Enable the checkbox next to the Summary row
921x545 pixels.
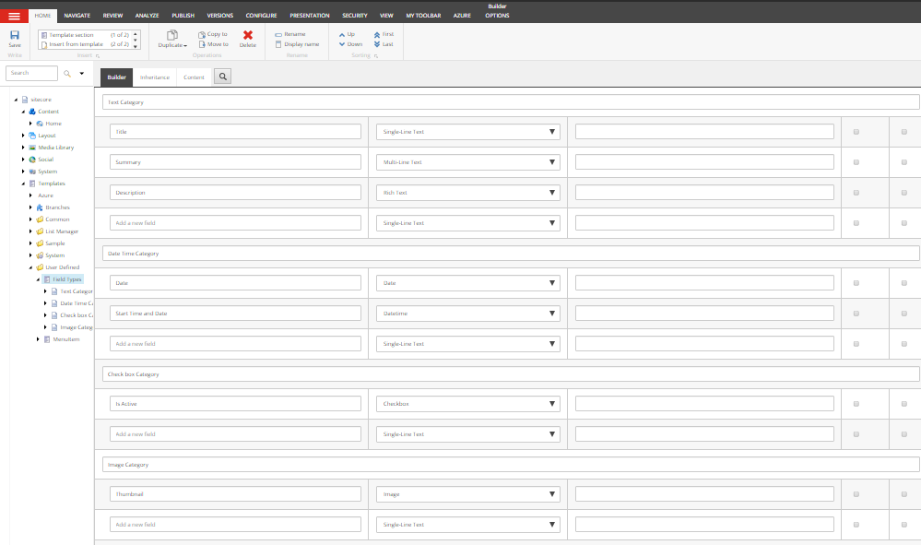click(x=856, y=161)
